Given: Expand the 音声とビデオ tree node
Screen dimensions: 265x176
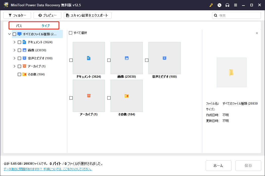Looking at the screenshot, I should point(14,58).
